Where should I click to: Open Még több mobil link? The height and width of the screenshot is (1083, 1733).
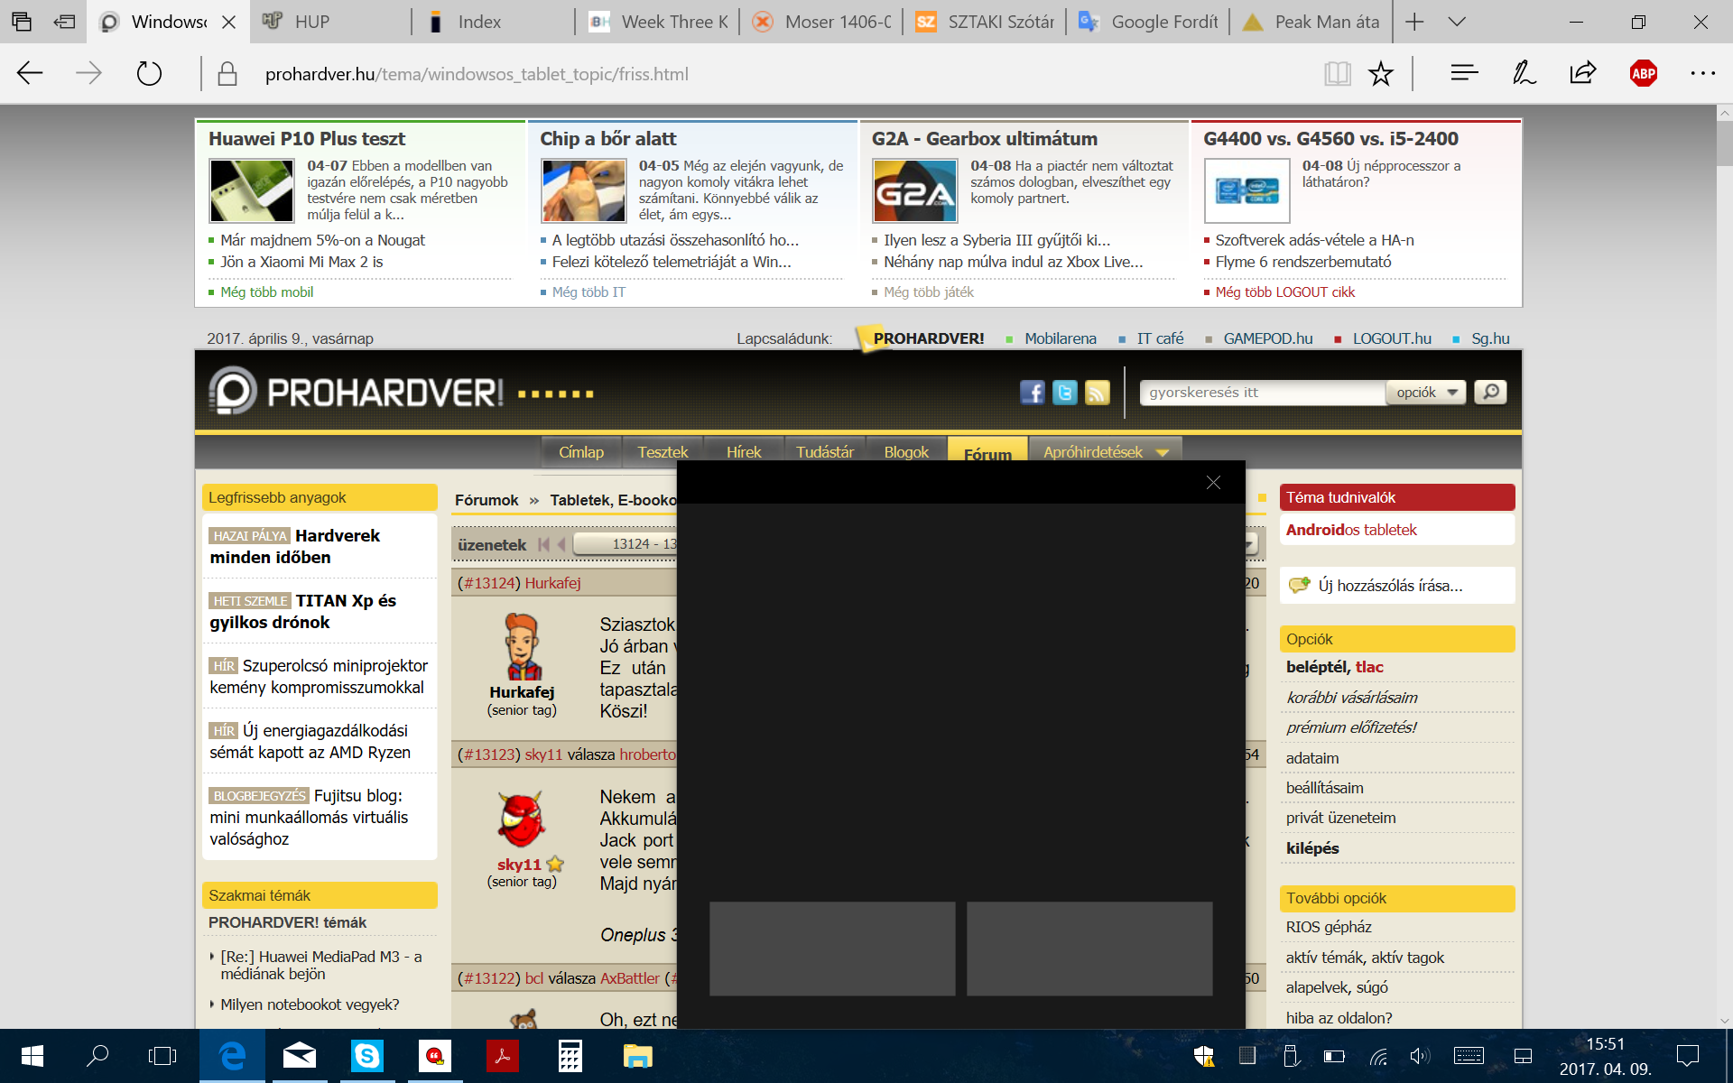(266, 292)
